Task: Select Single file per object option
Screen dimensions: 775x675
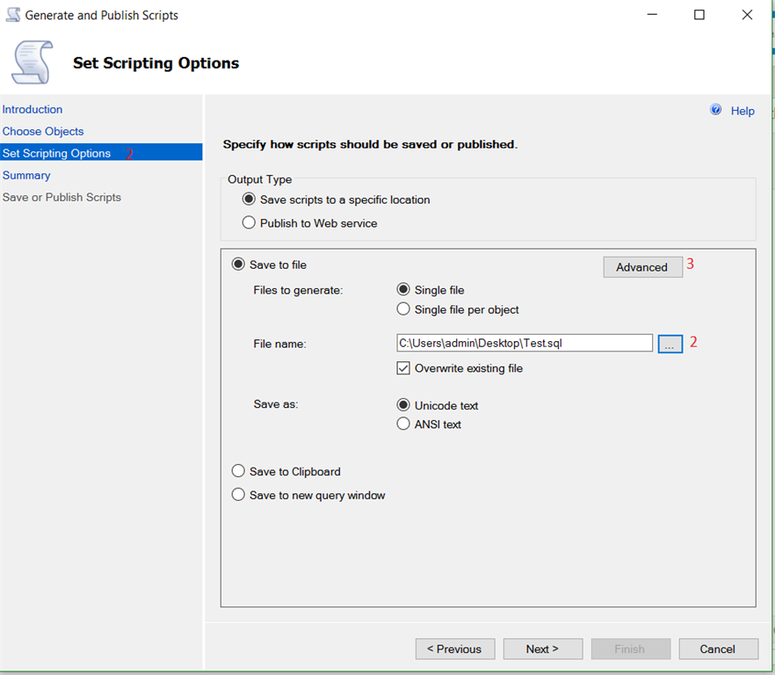Action: coord(403,309)
